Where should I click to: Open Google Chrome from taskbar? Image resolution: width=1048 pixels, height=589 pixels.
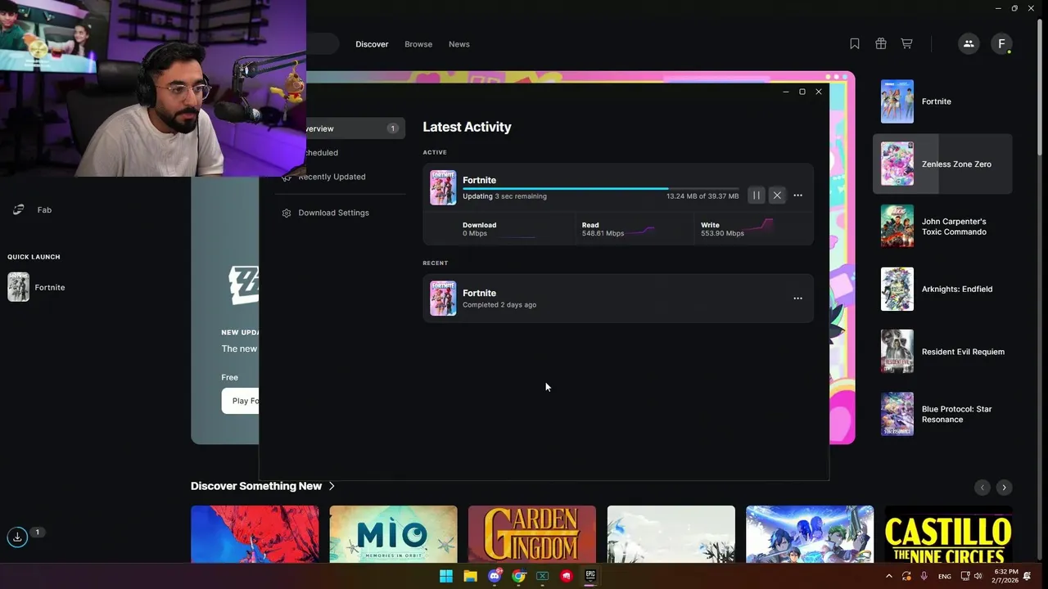point(518,576)
